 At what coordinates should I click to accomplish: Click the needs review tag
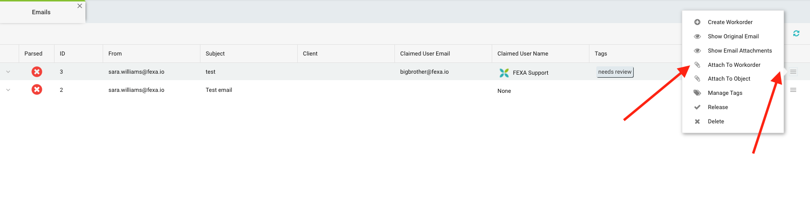pos(614,72)
